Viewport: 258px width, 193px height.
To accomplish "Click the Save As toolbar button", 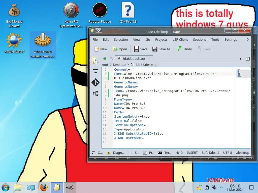I will (x=162, y=49).
